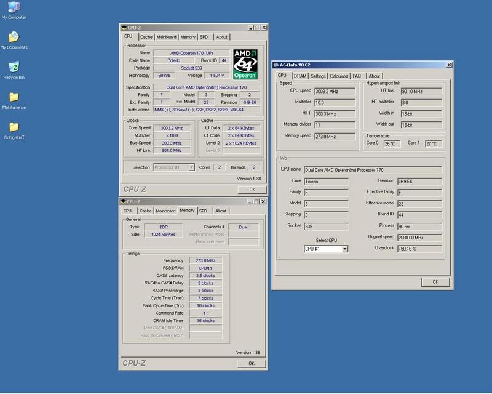Click 'AMD Opteron 170 (UP)' name value
Viewport: 492px width, 394px height.
point(191,53)
